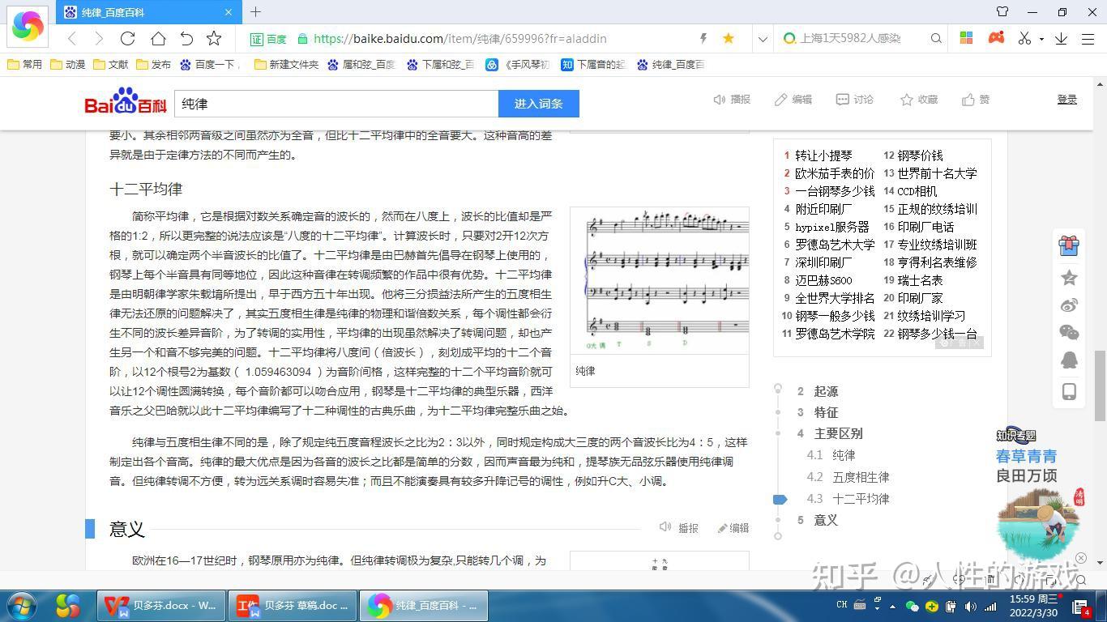The image size is (1107, 622).
Task: Like the article using 赞 thumbs-up icon
Action: coord(975,99)
